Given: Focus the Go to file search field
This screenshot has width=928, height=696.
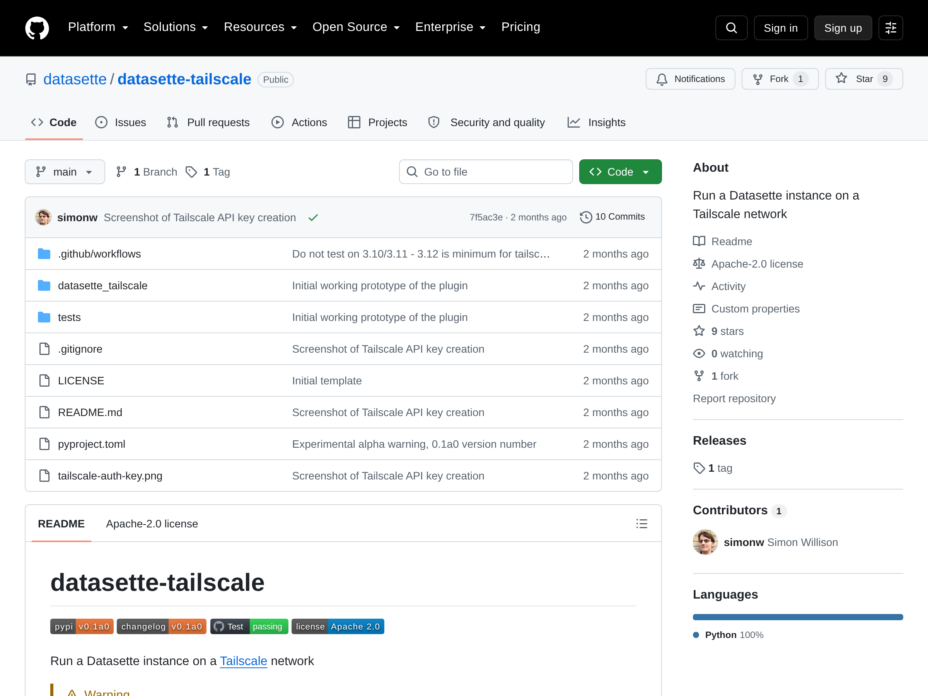Looking at the screenshot, I should [x=486, y=172].
